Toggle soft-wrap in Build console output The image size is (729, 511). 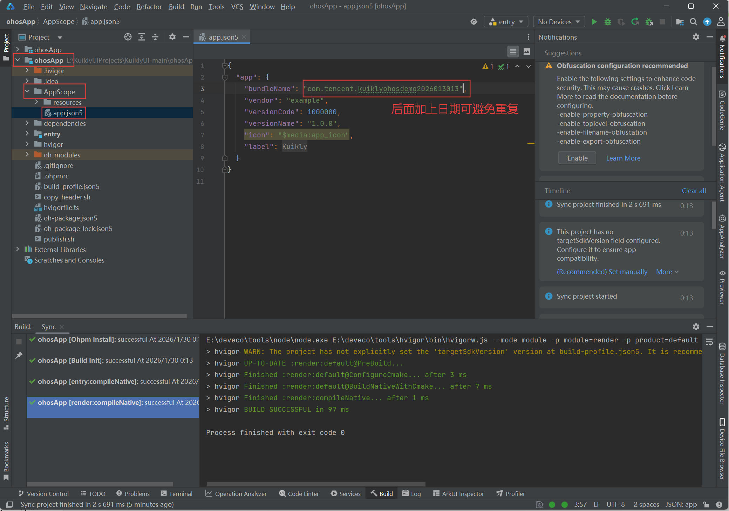click(709, 342)
